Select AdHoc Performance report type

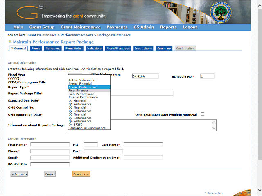89,80
